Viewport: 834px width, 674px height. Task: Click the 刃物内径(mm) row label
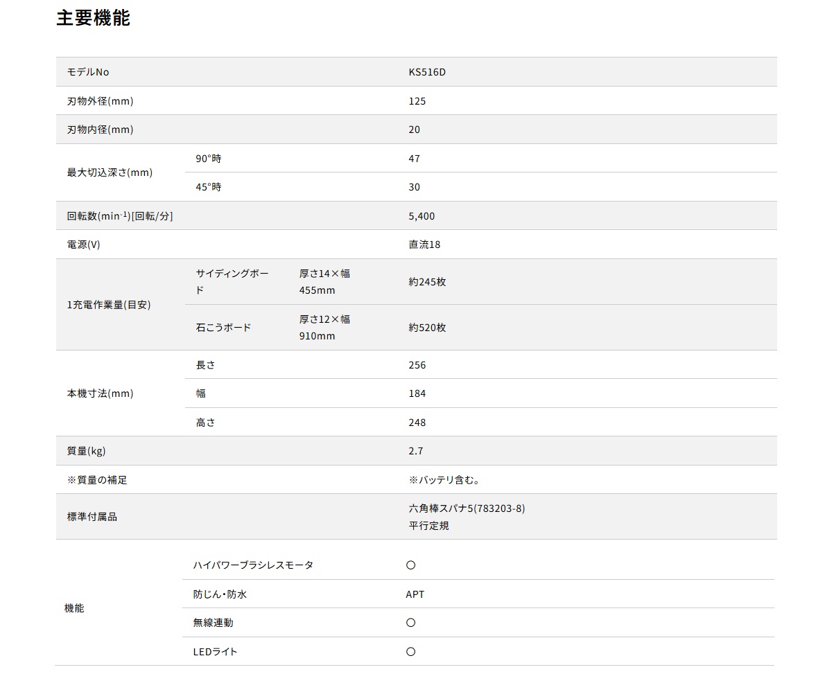pos(100,130)
